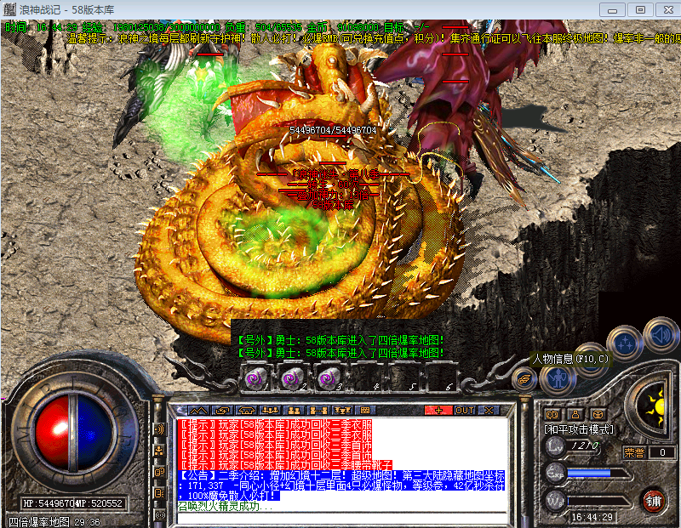Click the X button above chat
Viewport: 681px width, 528px height.
click(488, 410)
